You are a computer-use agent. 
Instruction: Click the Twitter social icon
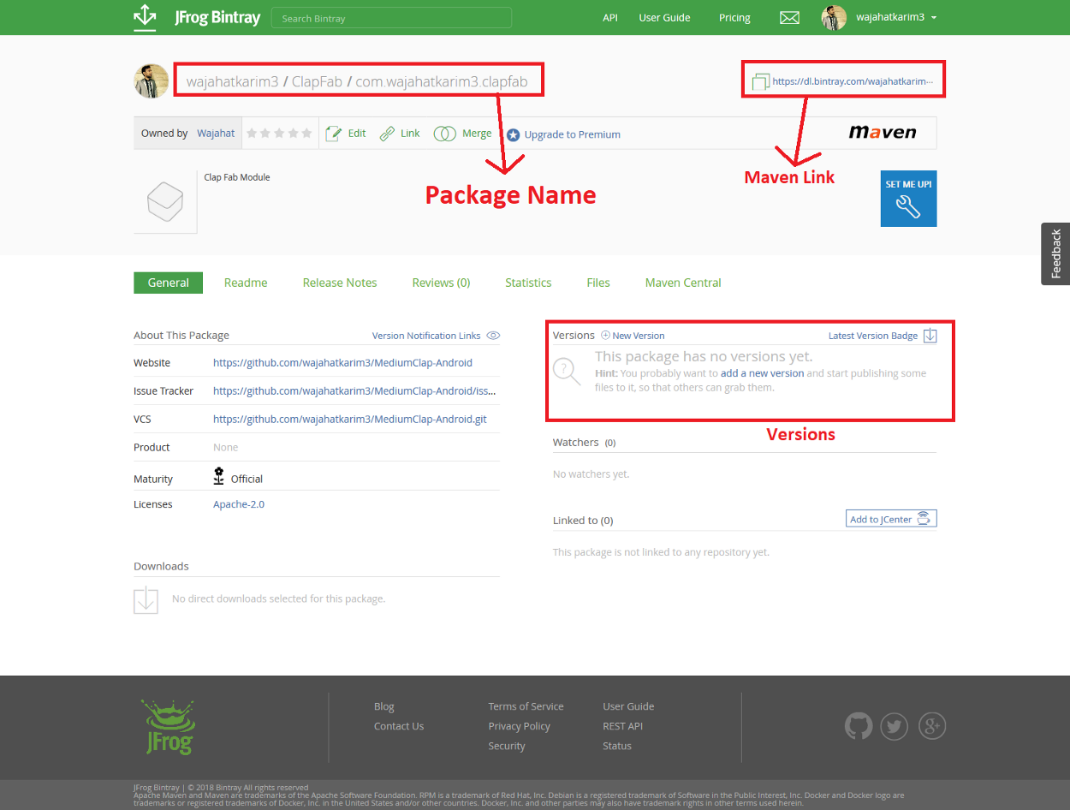895,726
